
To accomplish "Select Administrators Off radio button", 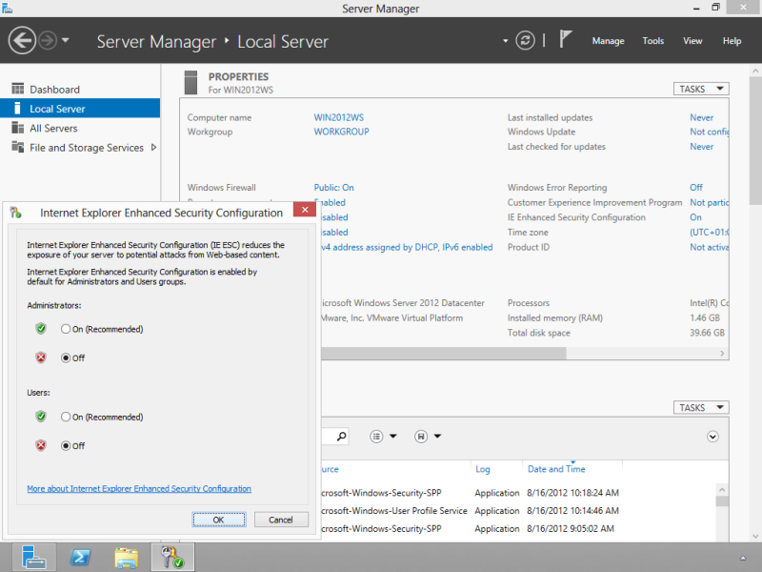I will pos(66,358).
